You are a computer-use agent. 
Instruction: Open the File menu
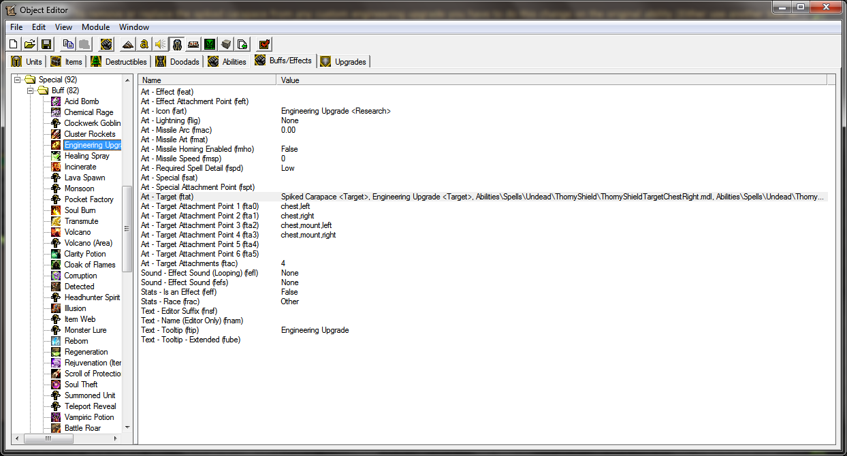point(16,27)
